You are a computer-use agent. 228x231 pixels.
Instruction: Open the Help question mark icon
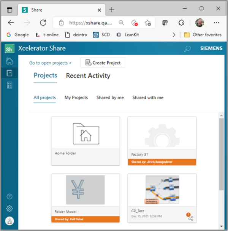[x=9, y=196]
